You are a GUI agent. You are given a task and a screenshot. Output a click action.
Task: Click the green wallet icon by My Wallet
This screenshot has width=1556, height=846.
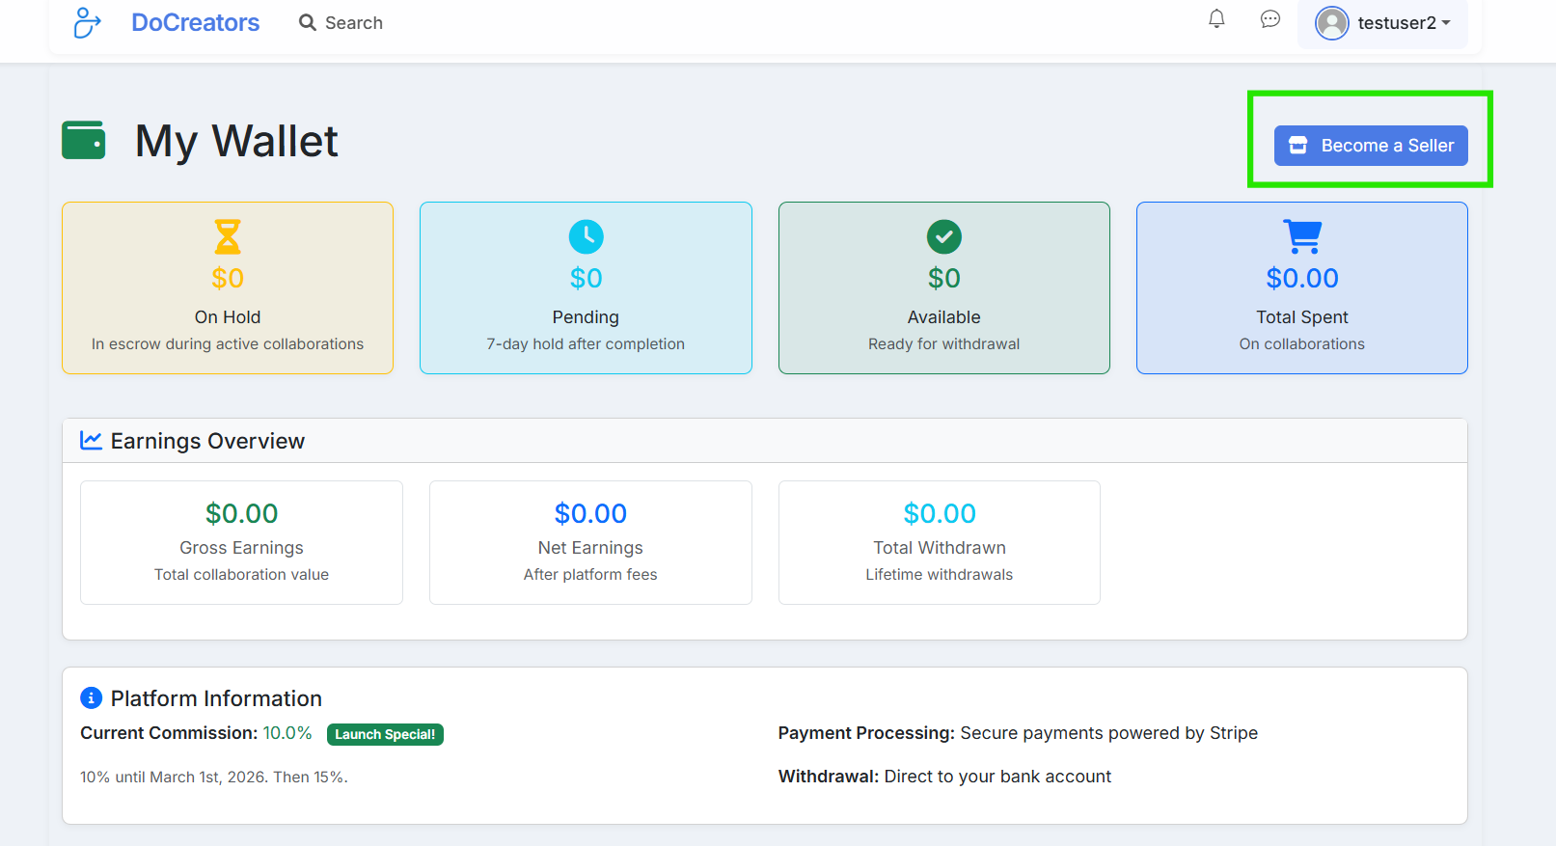(84, 140)
